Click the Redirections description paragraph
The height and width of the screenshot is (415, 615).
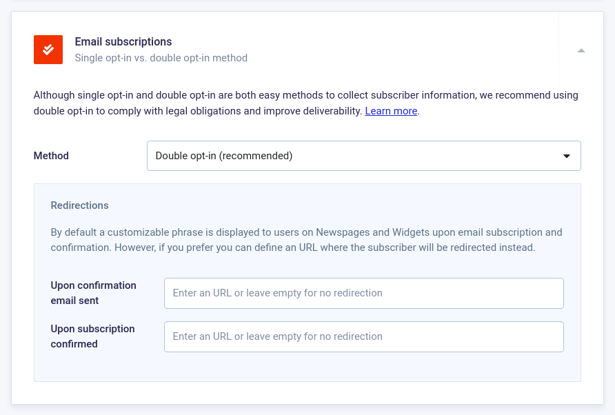306,240
